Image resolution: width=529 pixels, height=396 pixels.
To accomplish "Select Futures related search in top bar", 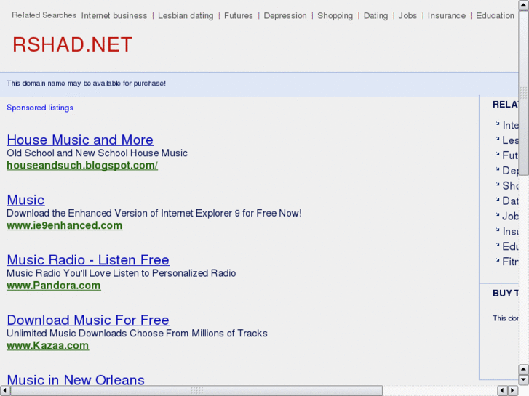I will [x=239, y=16].
